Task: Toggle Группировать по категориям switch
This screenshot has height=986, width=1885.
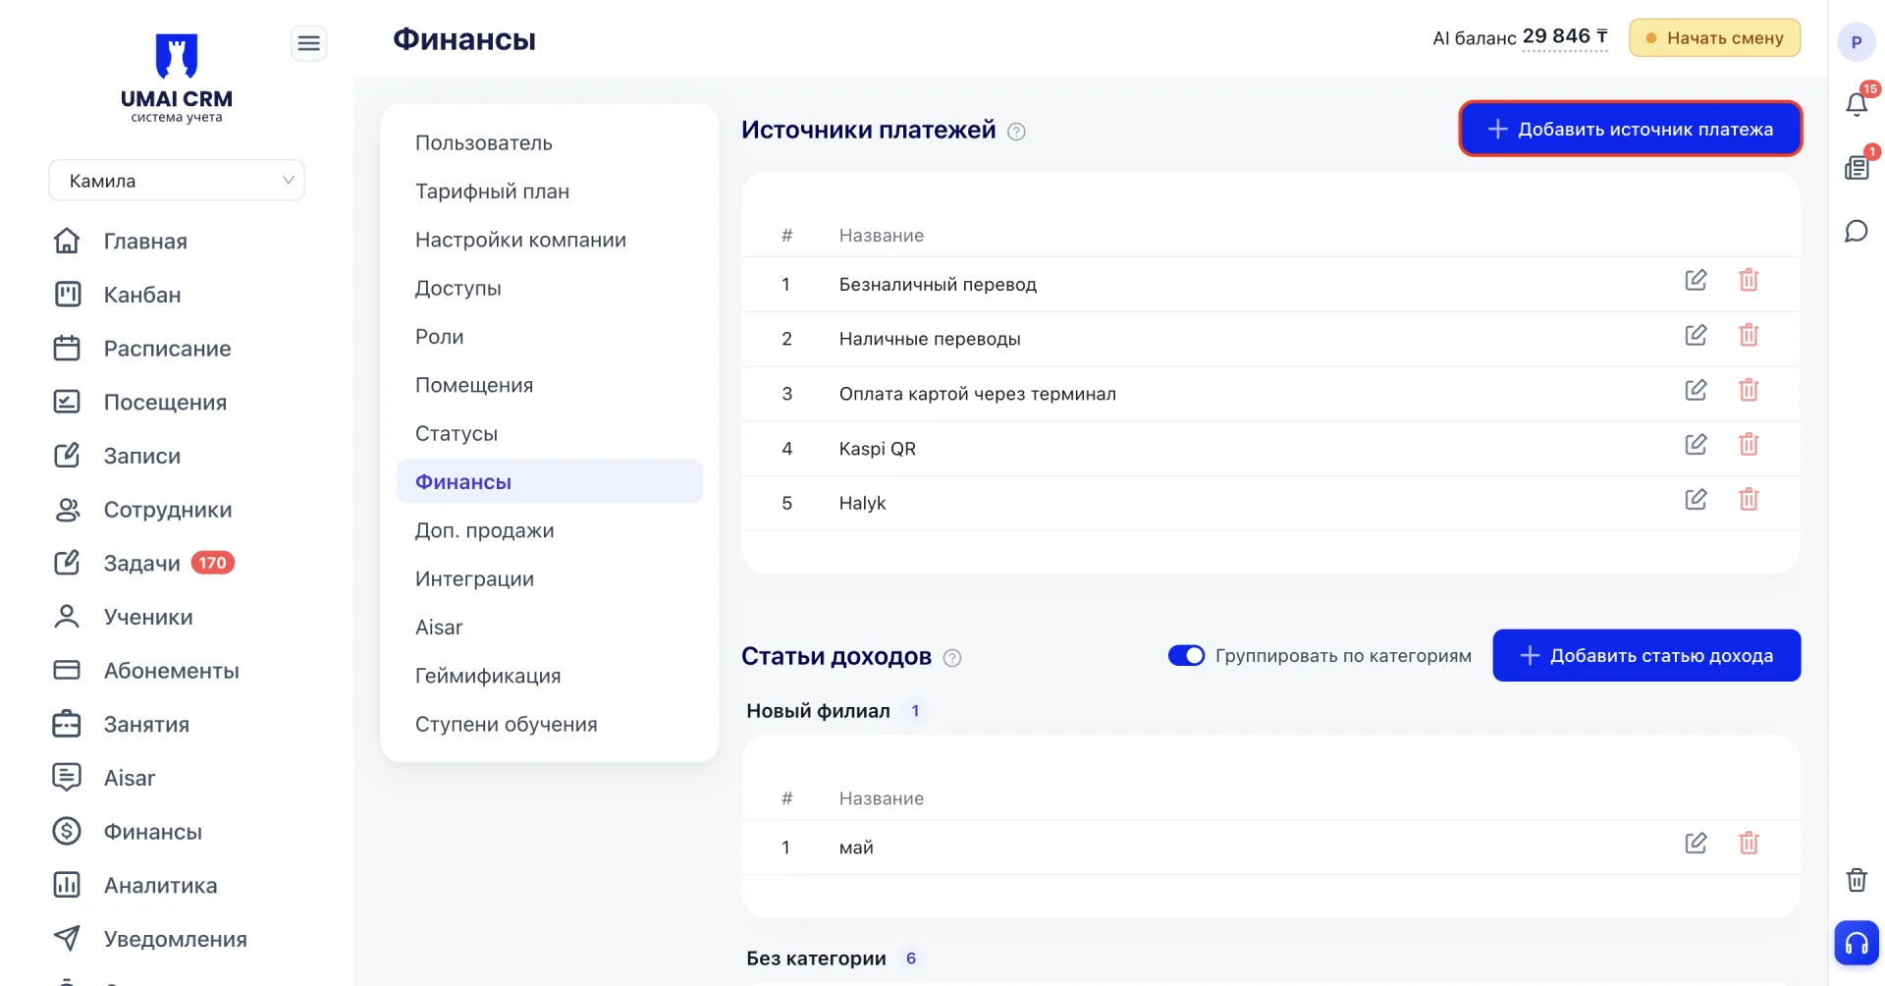Action: pyautogui.click(x=1186, y=655)
